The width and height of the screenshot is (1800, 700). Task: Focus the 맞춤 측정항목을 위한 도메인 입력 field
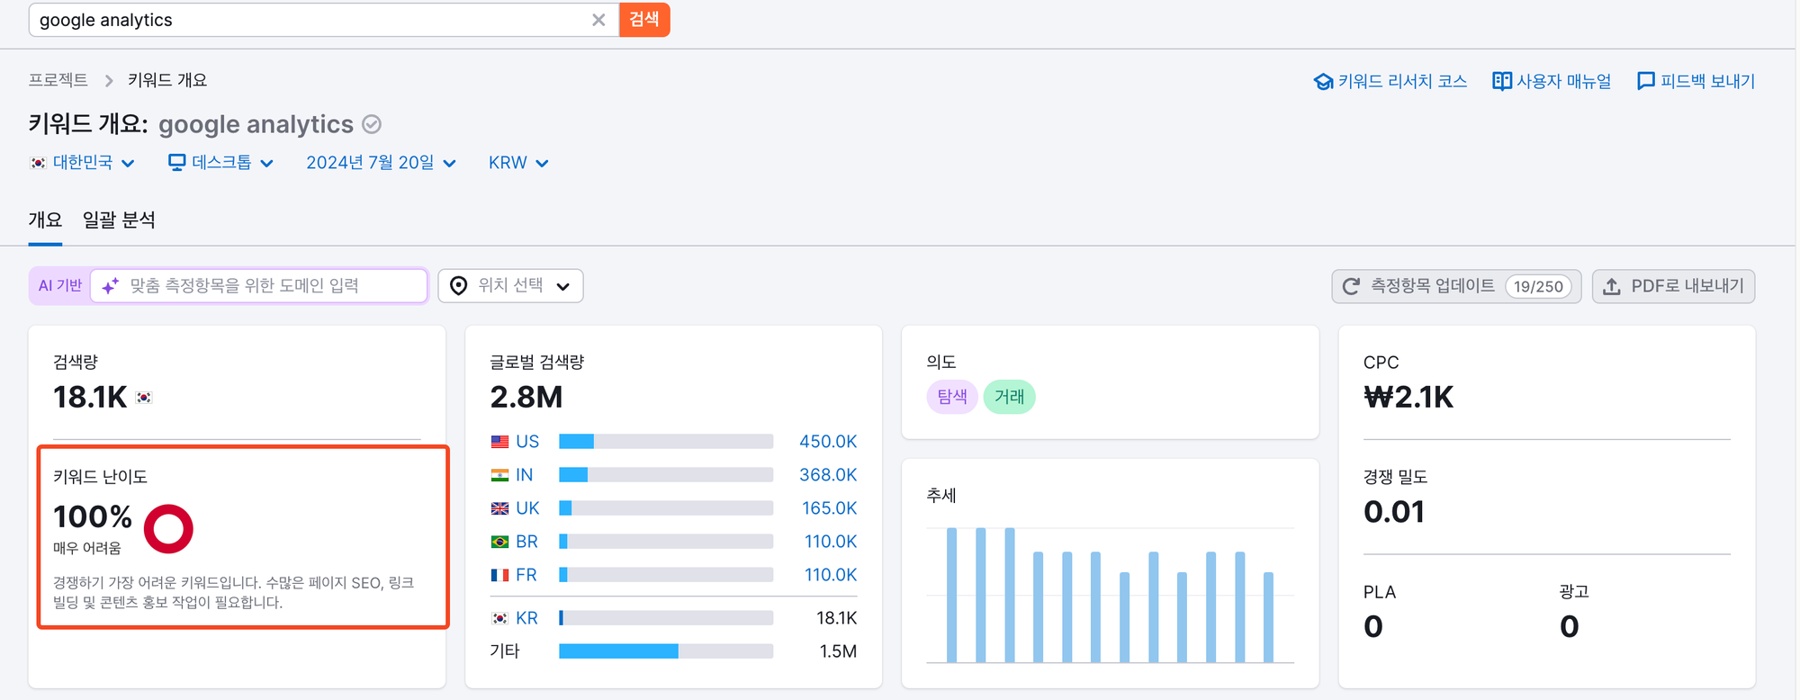pyautogui.click(x=259, y=285)
